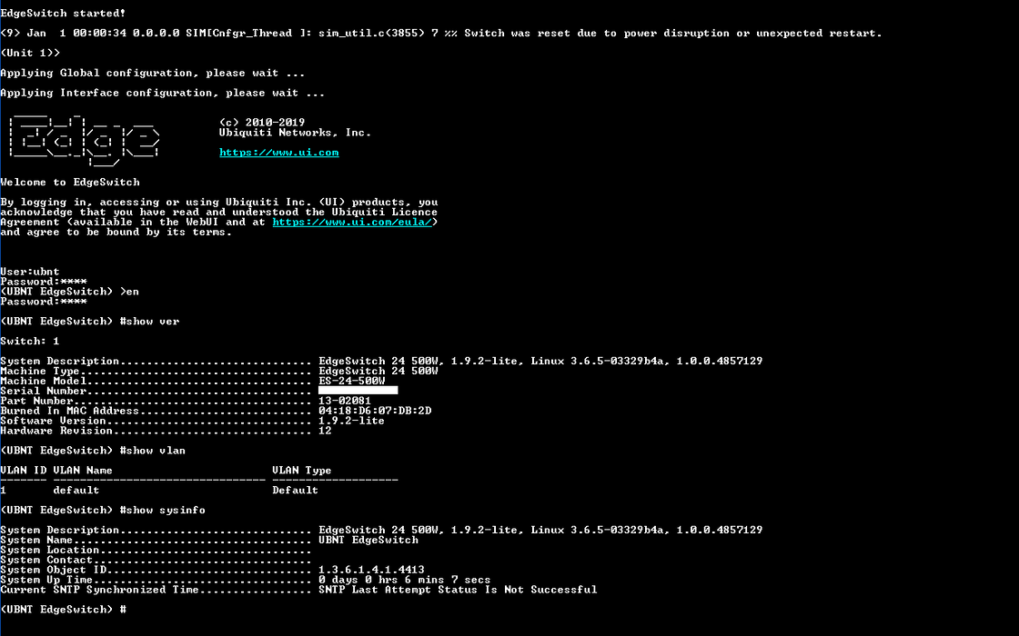The image size is (1019, 636).
Task: Click the "Welcome to EdgeSwitch" text
Action: tap(70, 182)
